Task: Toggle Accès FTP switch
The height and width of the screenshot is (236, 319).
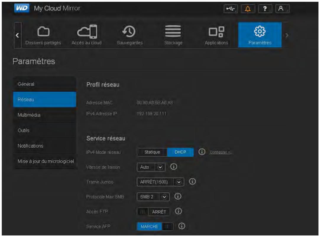Action: coord(153,212)
